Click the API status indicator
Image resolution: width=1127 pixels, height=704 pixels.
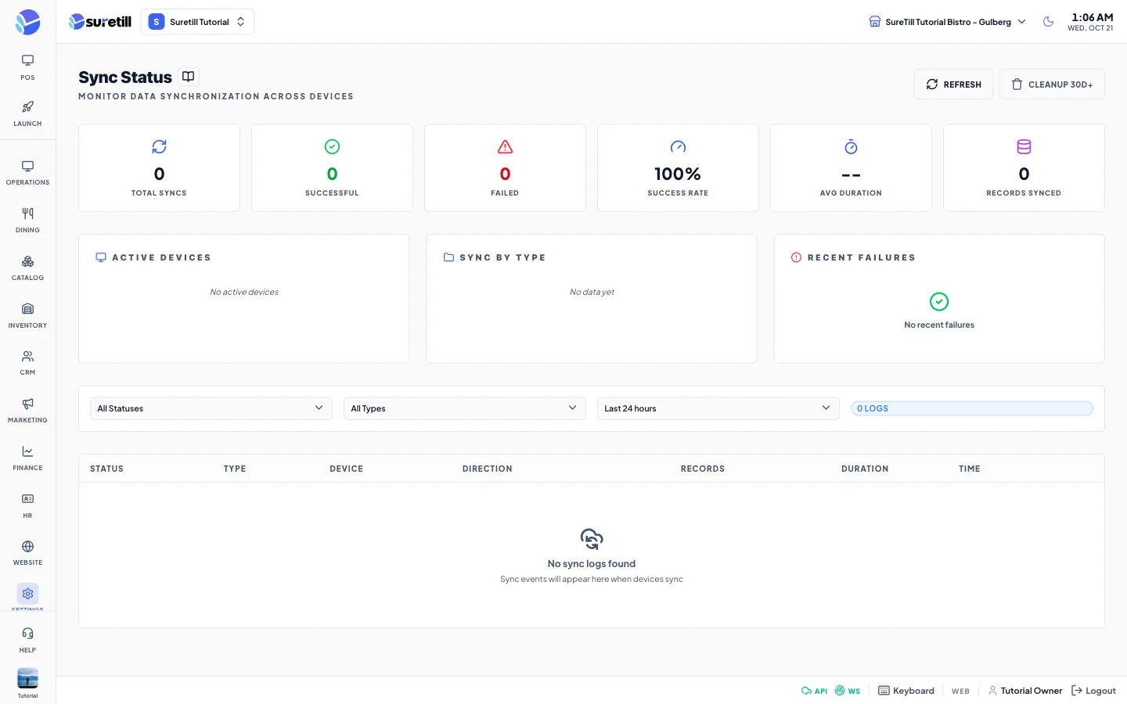pos(814,691)
